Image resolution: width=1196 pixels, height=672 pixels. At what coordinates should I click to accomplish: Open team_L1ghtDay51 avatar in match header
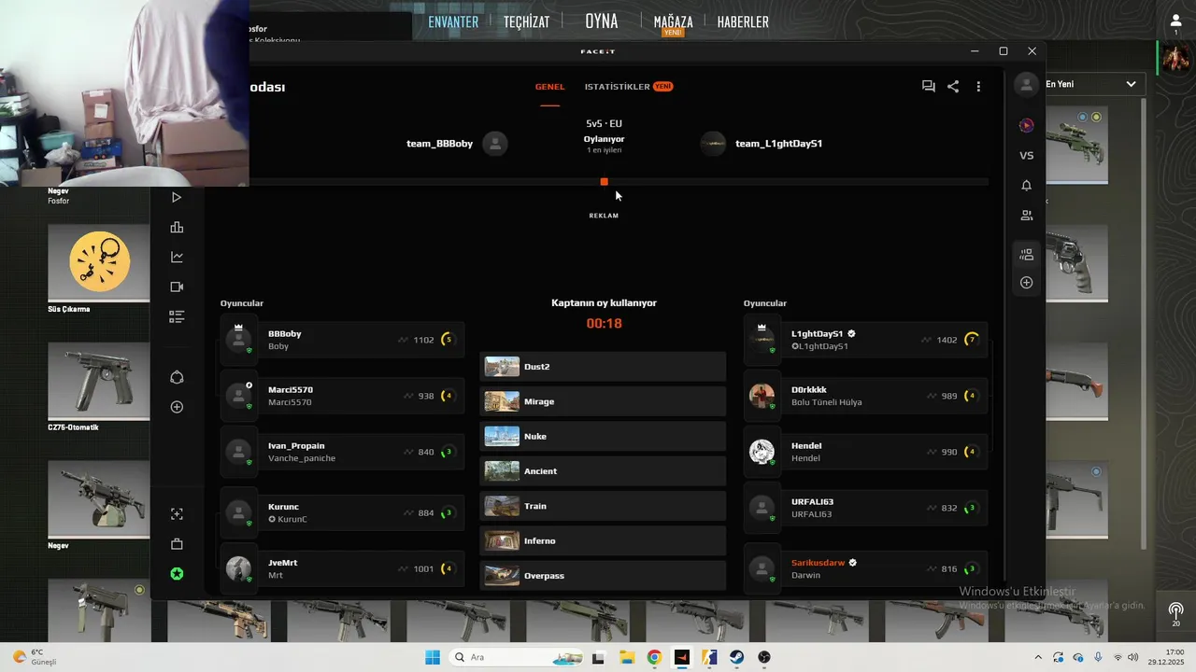tap(713, 144)
